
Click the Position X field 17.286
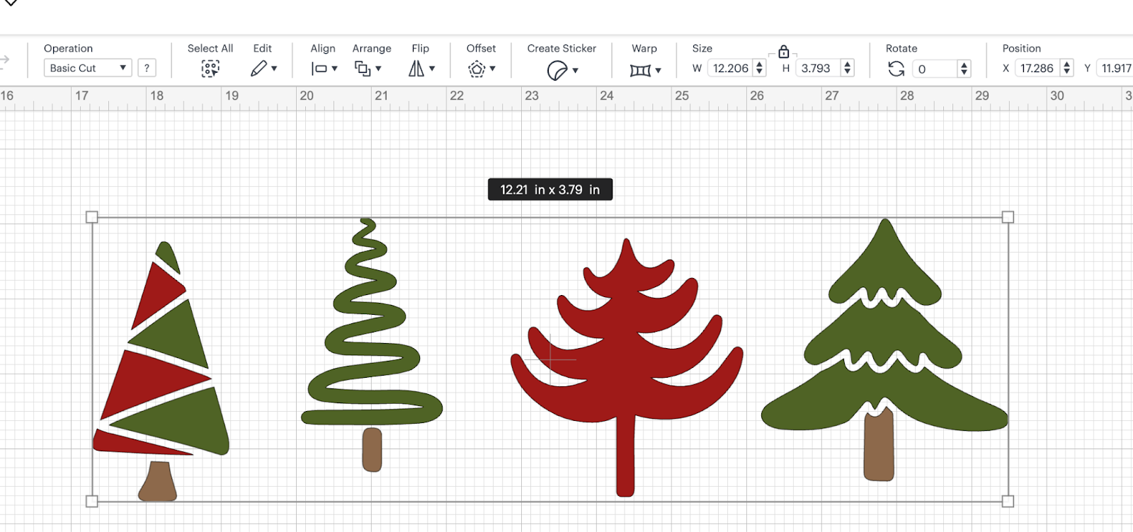[1037, 68]
